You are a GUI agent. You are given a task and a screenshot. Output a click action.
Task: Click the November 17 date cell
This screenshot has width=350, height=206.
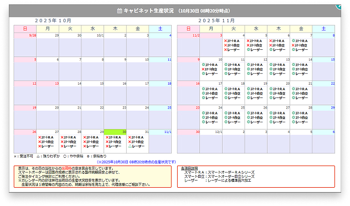pyautogui.click(x=211, y=94)
